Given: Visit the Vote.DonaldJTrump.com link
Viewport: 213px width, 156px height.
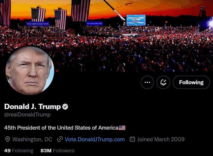Looking at the screenshot, I should tap(95, 139).
